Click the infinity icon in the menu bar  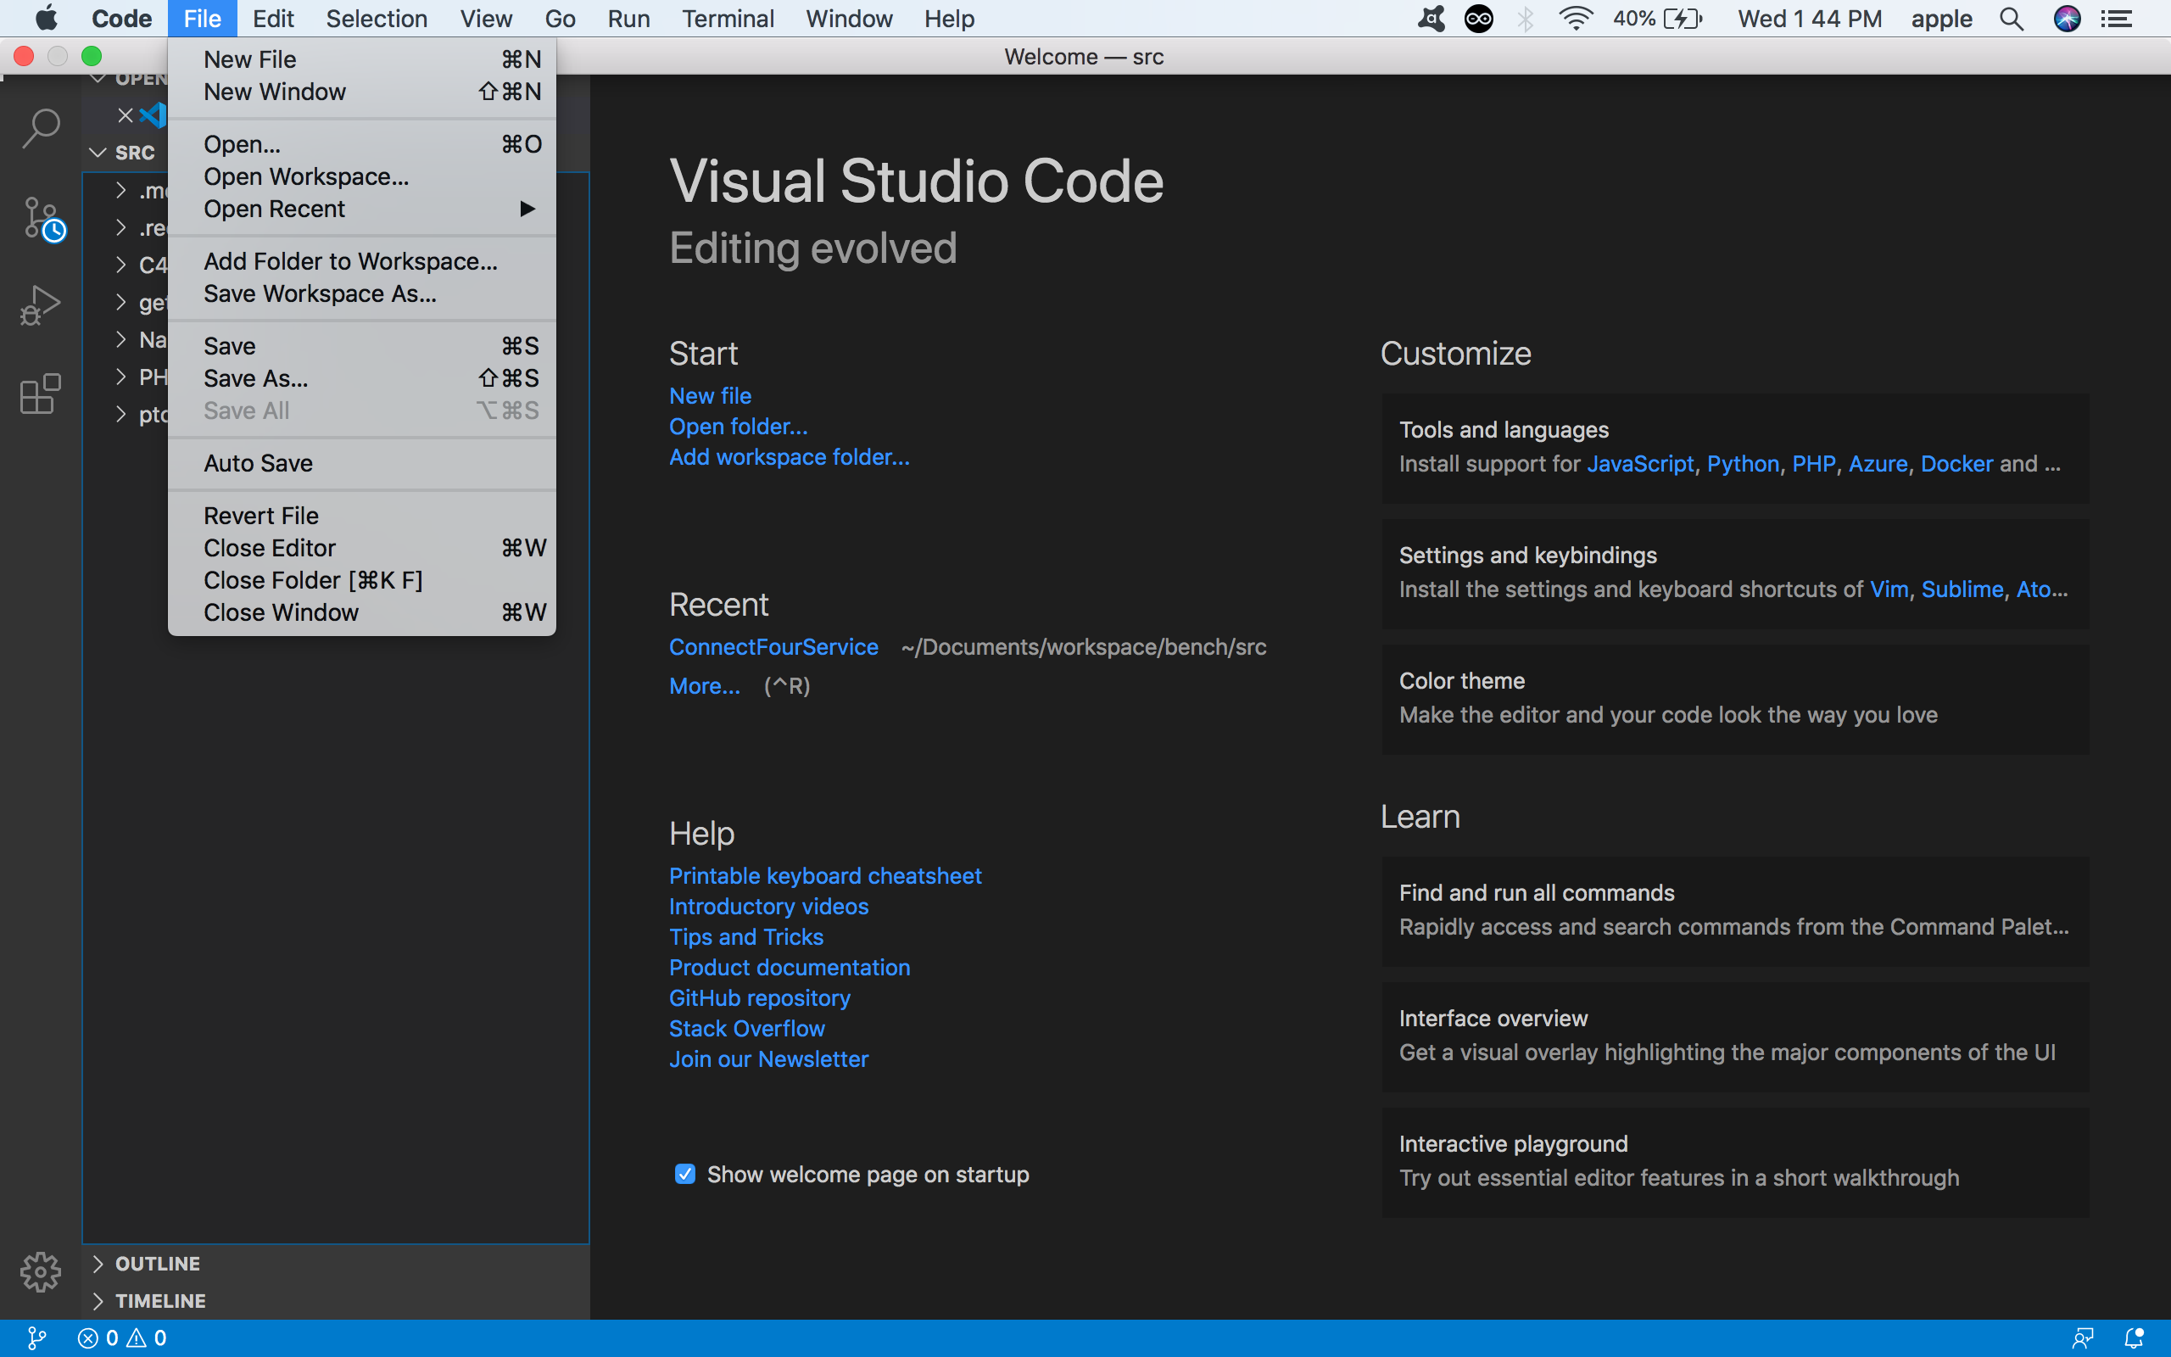click(1478, 19)
